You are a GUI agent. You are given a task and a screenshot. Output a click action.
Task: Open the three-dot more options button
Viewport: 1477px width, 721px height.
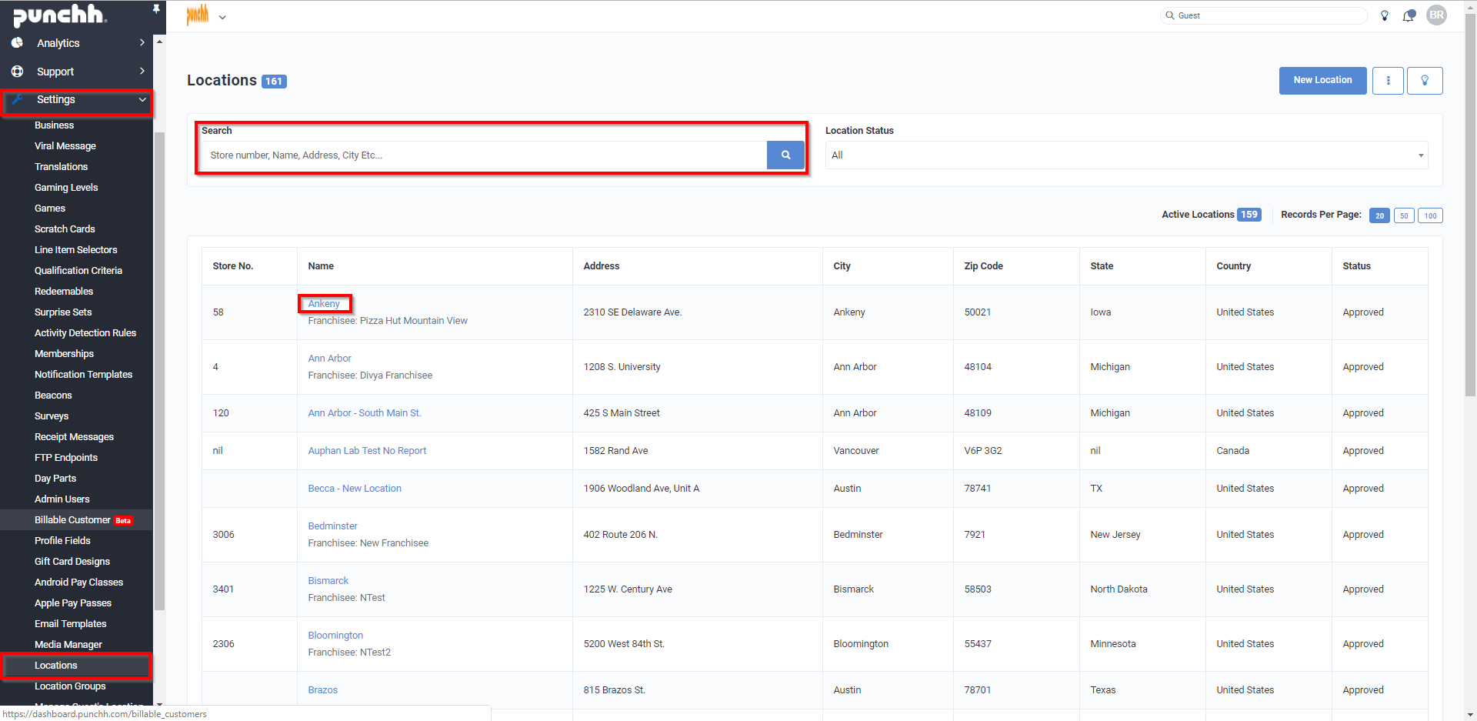pos(1388,81)
